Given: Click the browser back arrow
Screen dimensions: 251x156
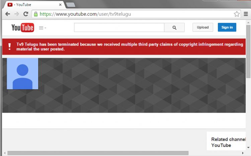Looking at the screenshot, I should (x=8, y=14).
